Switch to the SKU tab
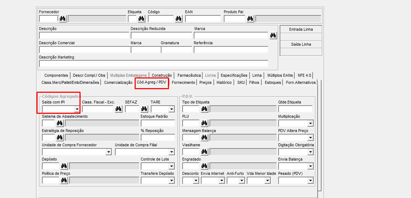Viewport: 411px width, 198px height. (241, 82)
